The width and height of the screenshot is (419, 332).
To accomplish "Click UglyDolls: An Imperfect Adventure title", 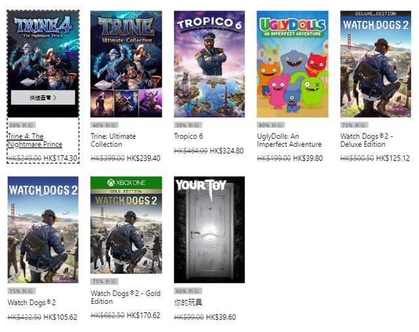I will coord(289,140).
